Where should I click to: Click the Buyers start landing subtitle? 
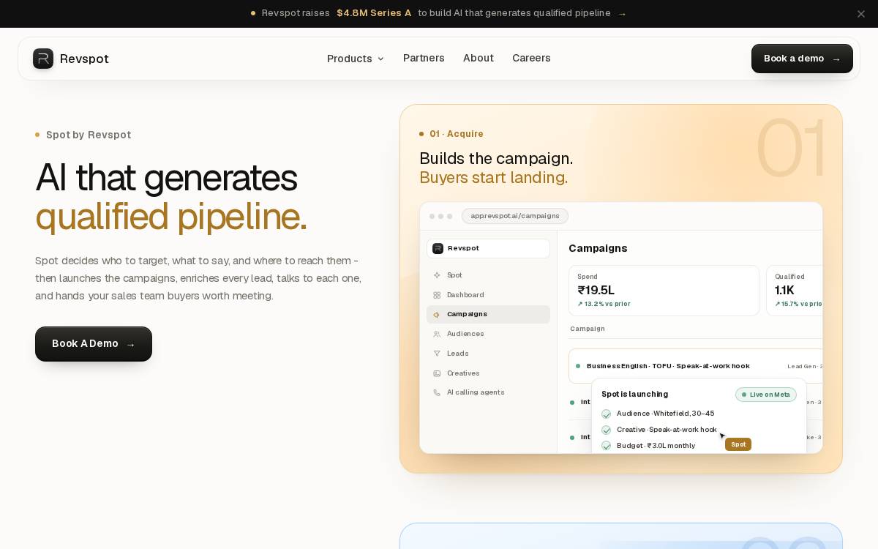coord(493,178)
